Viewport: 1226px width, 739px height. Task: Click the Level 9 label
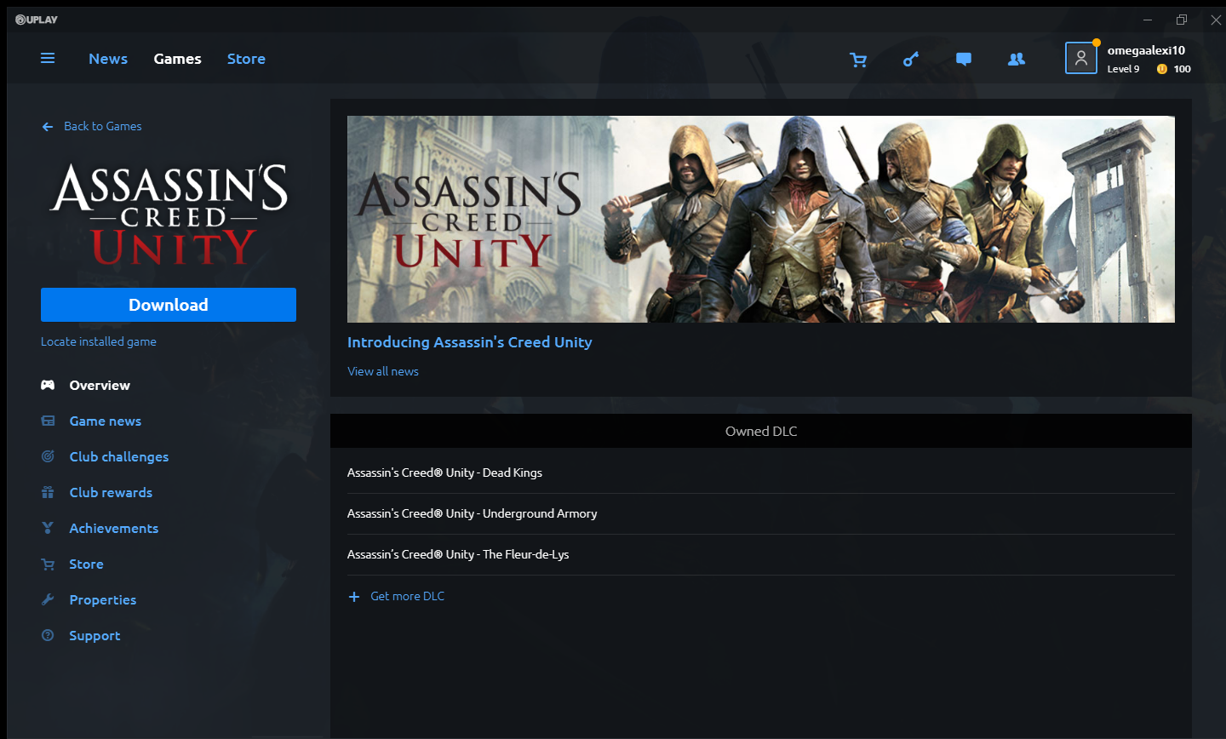[x=1123, y=69]
